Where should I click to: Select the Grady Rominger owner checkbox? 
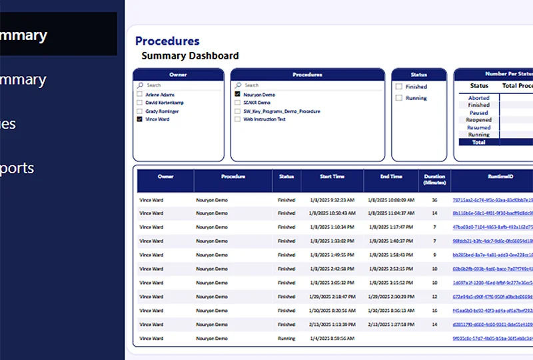coord(139,111)
